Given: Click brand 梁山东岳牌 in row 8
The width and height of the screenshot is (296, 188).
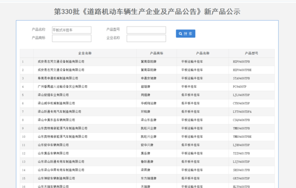Looking at the screenshot, I should click(148, 120).
